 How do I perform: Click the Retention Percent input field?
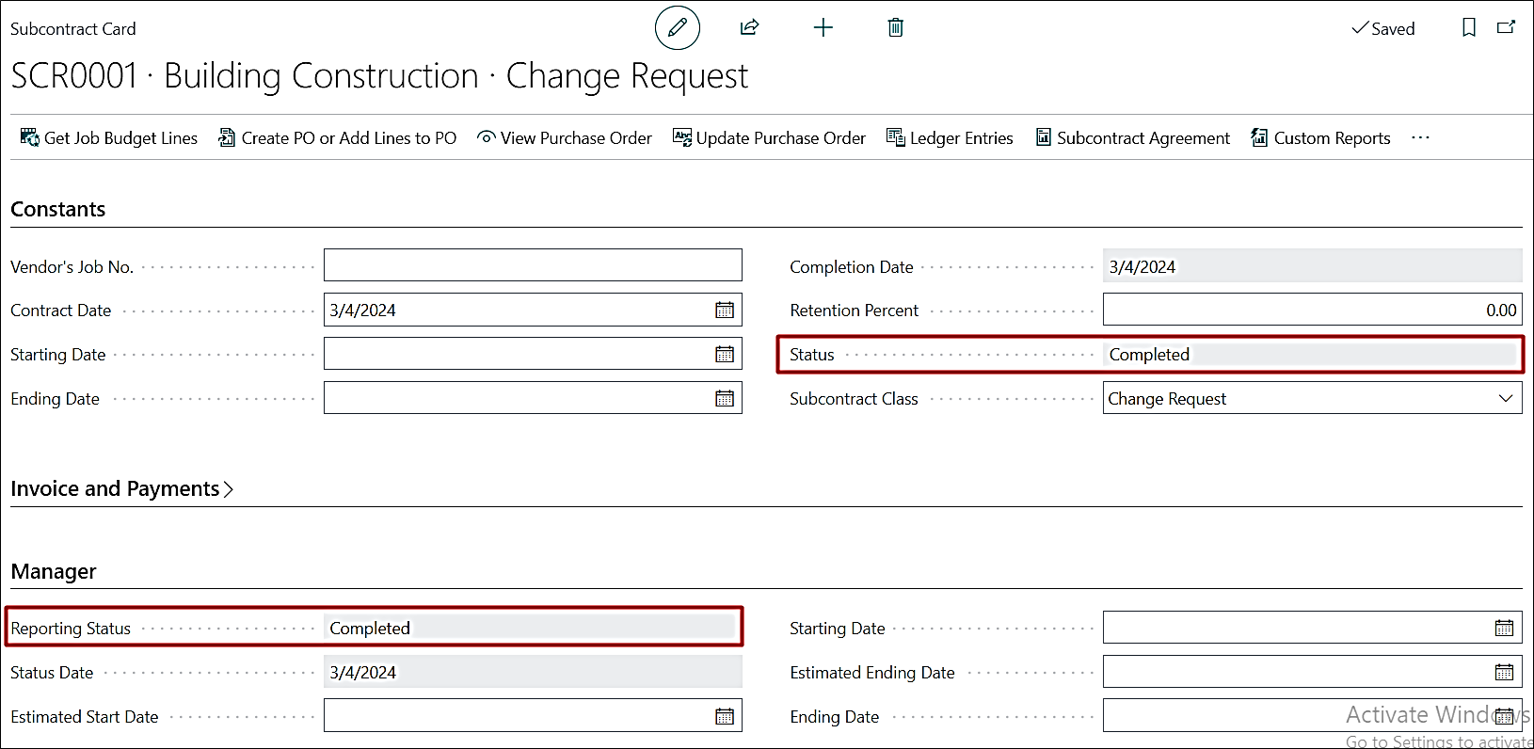[x=1311, y=310]
